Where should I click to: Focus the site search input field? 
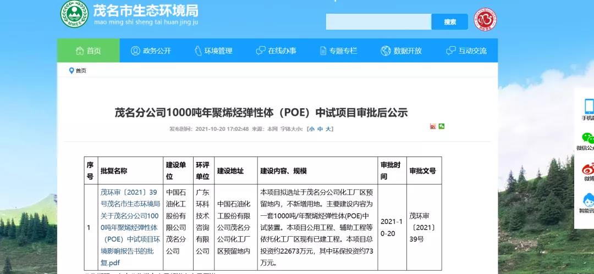click(x=378, y=22)
